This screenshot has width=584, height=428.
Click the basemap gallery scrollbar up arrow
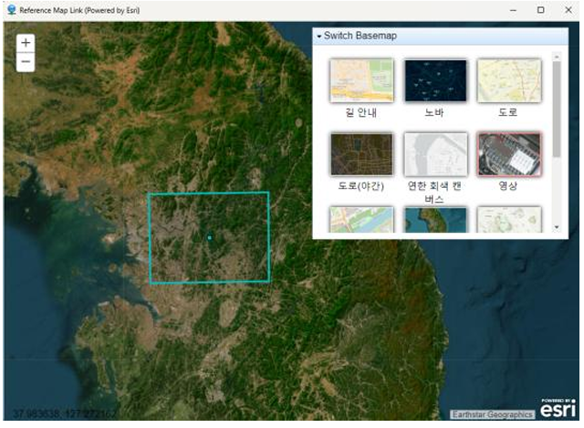coord(557,57)
